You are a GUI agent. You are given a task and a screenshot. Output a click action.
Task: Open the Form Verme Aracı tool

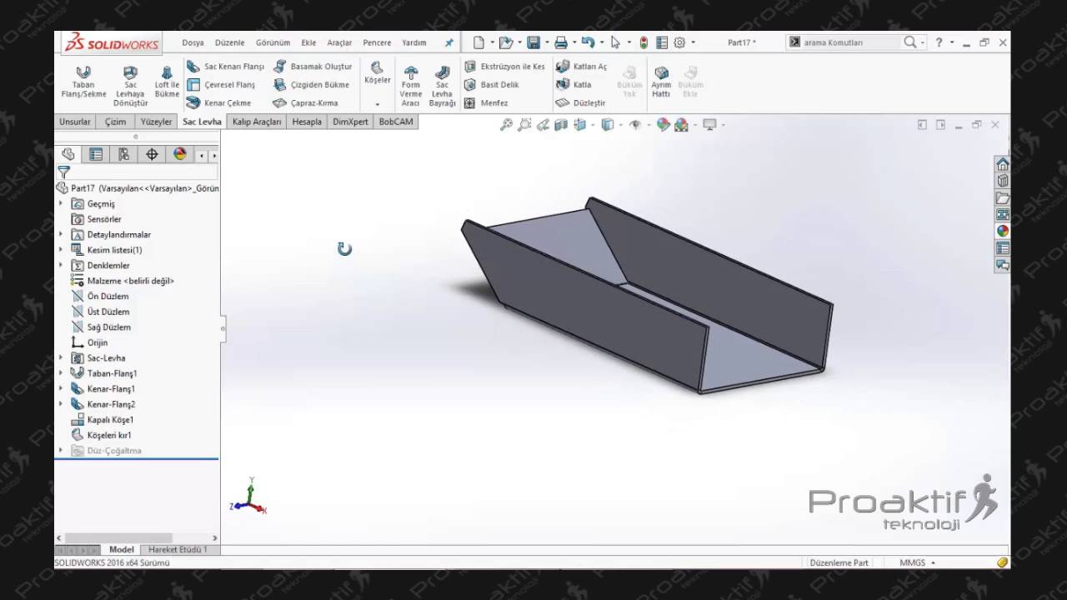click(x=411, y=86)
